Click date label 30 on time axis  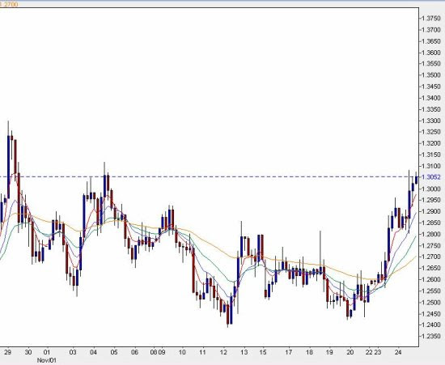coord(28,352)
